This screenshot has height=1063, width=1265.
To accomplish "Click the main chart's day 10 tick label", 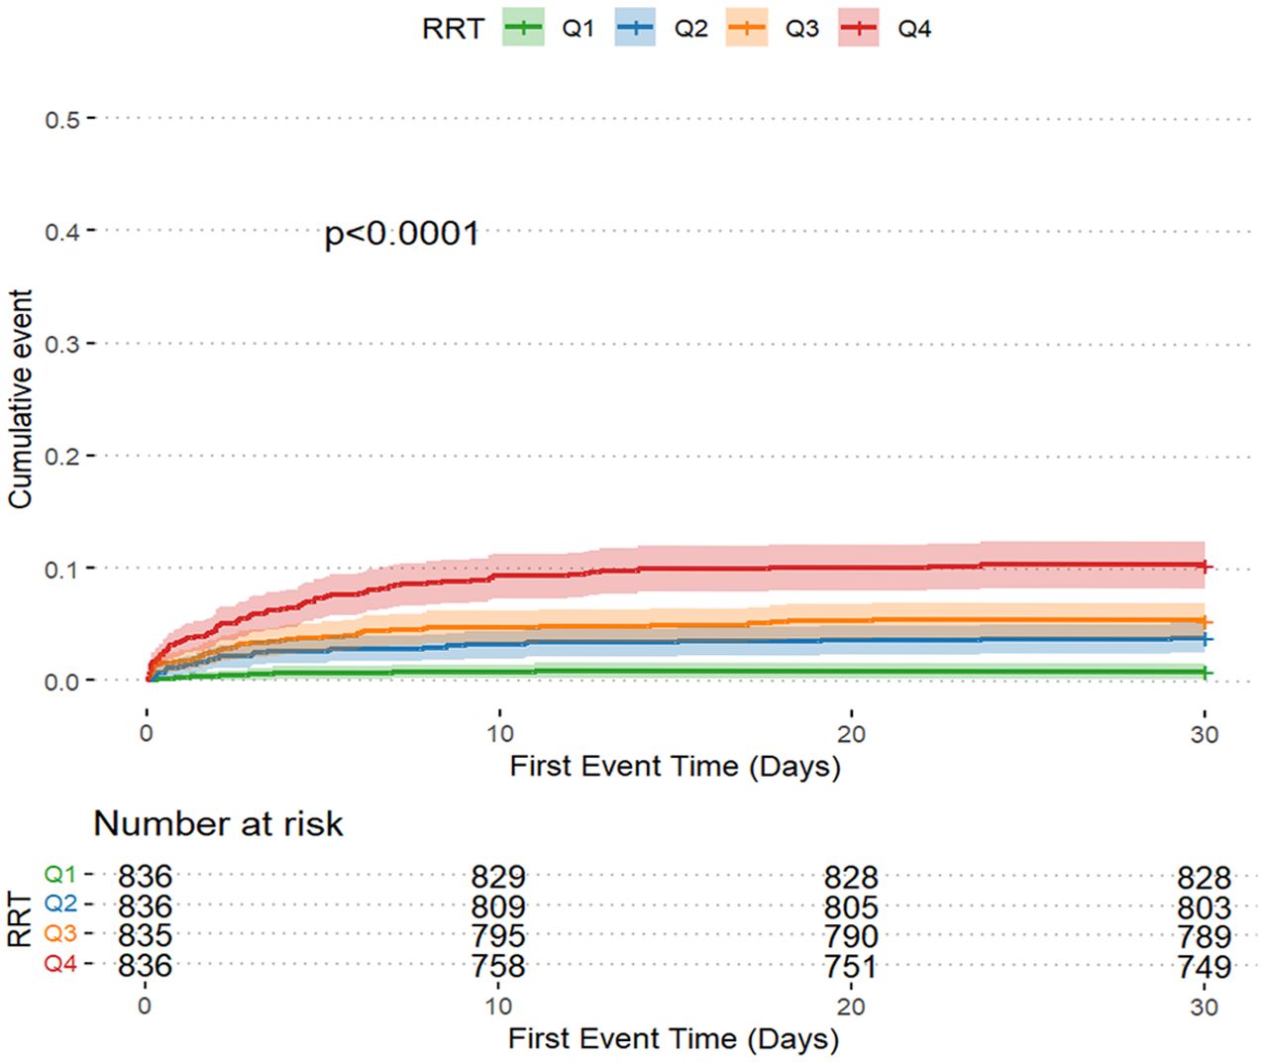I will 499,734.
